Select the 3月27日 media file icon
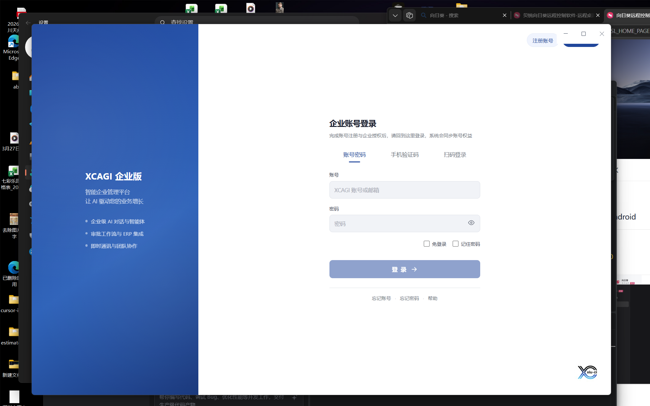 tap(11, 142)
